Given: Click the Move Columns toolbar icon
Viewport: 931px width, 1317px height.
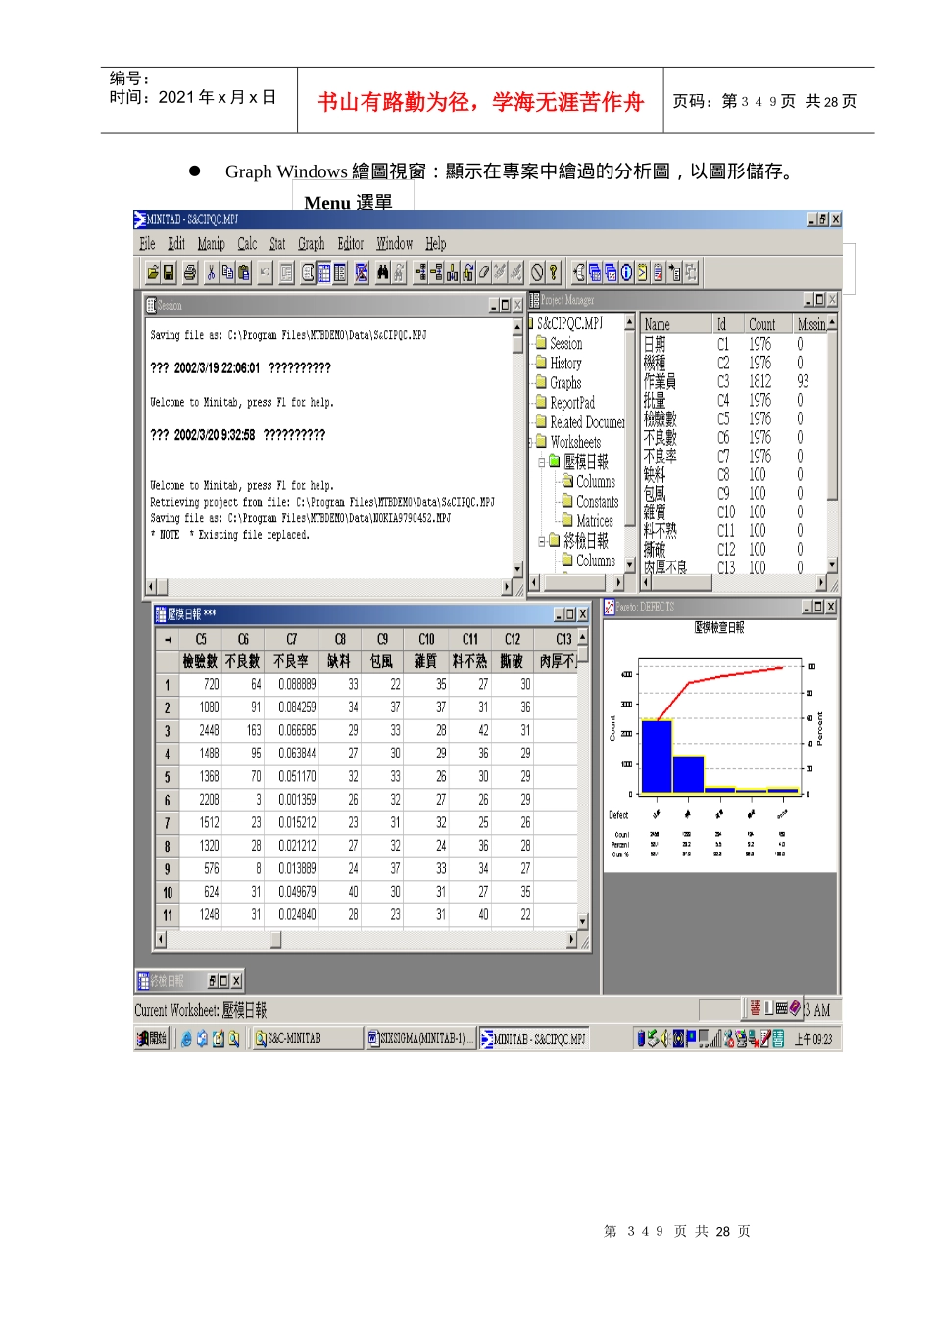Looking at the screenshot, I should 467,272.
